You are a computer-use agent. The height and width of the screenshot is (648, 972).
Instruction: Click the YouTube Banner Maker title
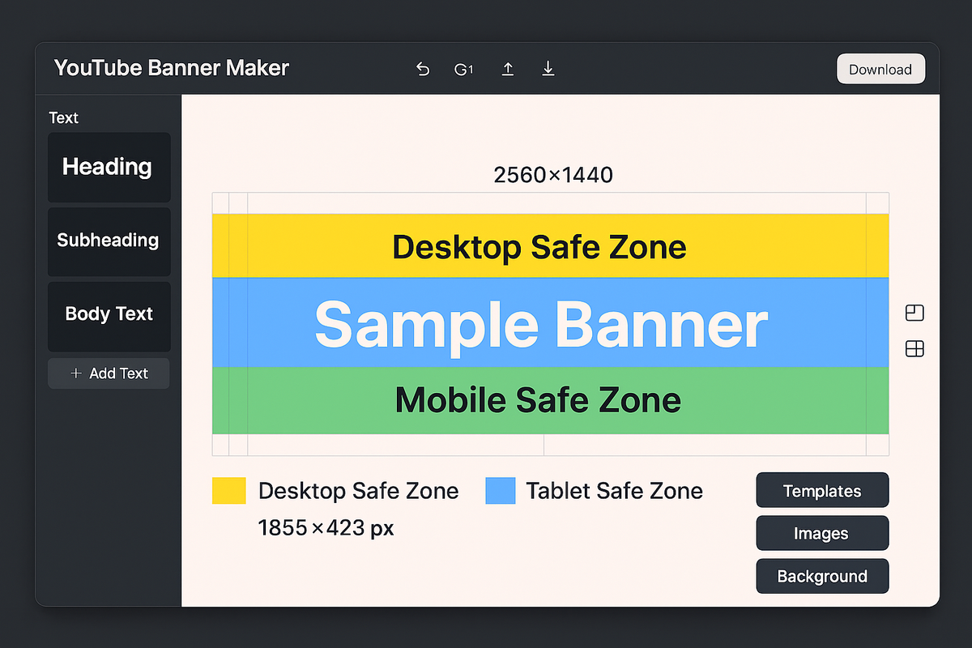(x=172, y=68)
